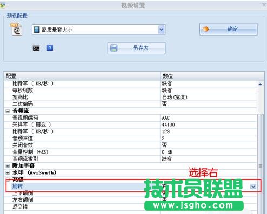The image size is (267, 214).
Task: Collapse the 高级 section
Action: click(x=8, y=180)
